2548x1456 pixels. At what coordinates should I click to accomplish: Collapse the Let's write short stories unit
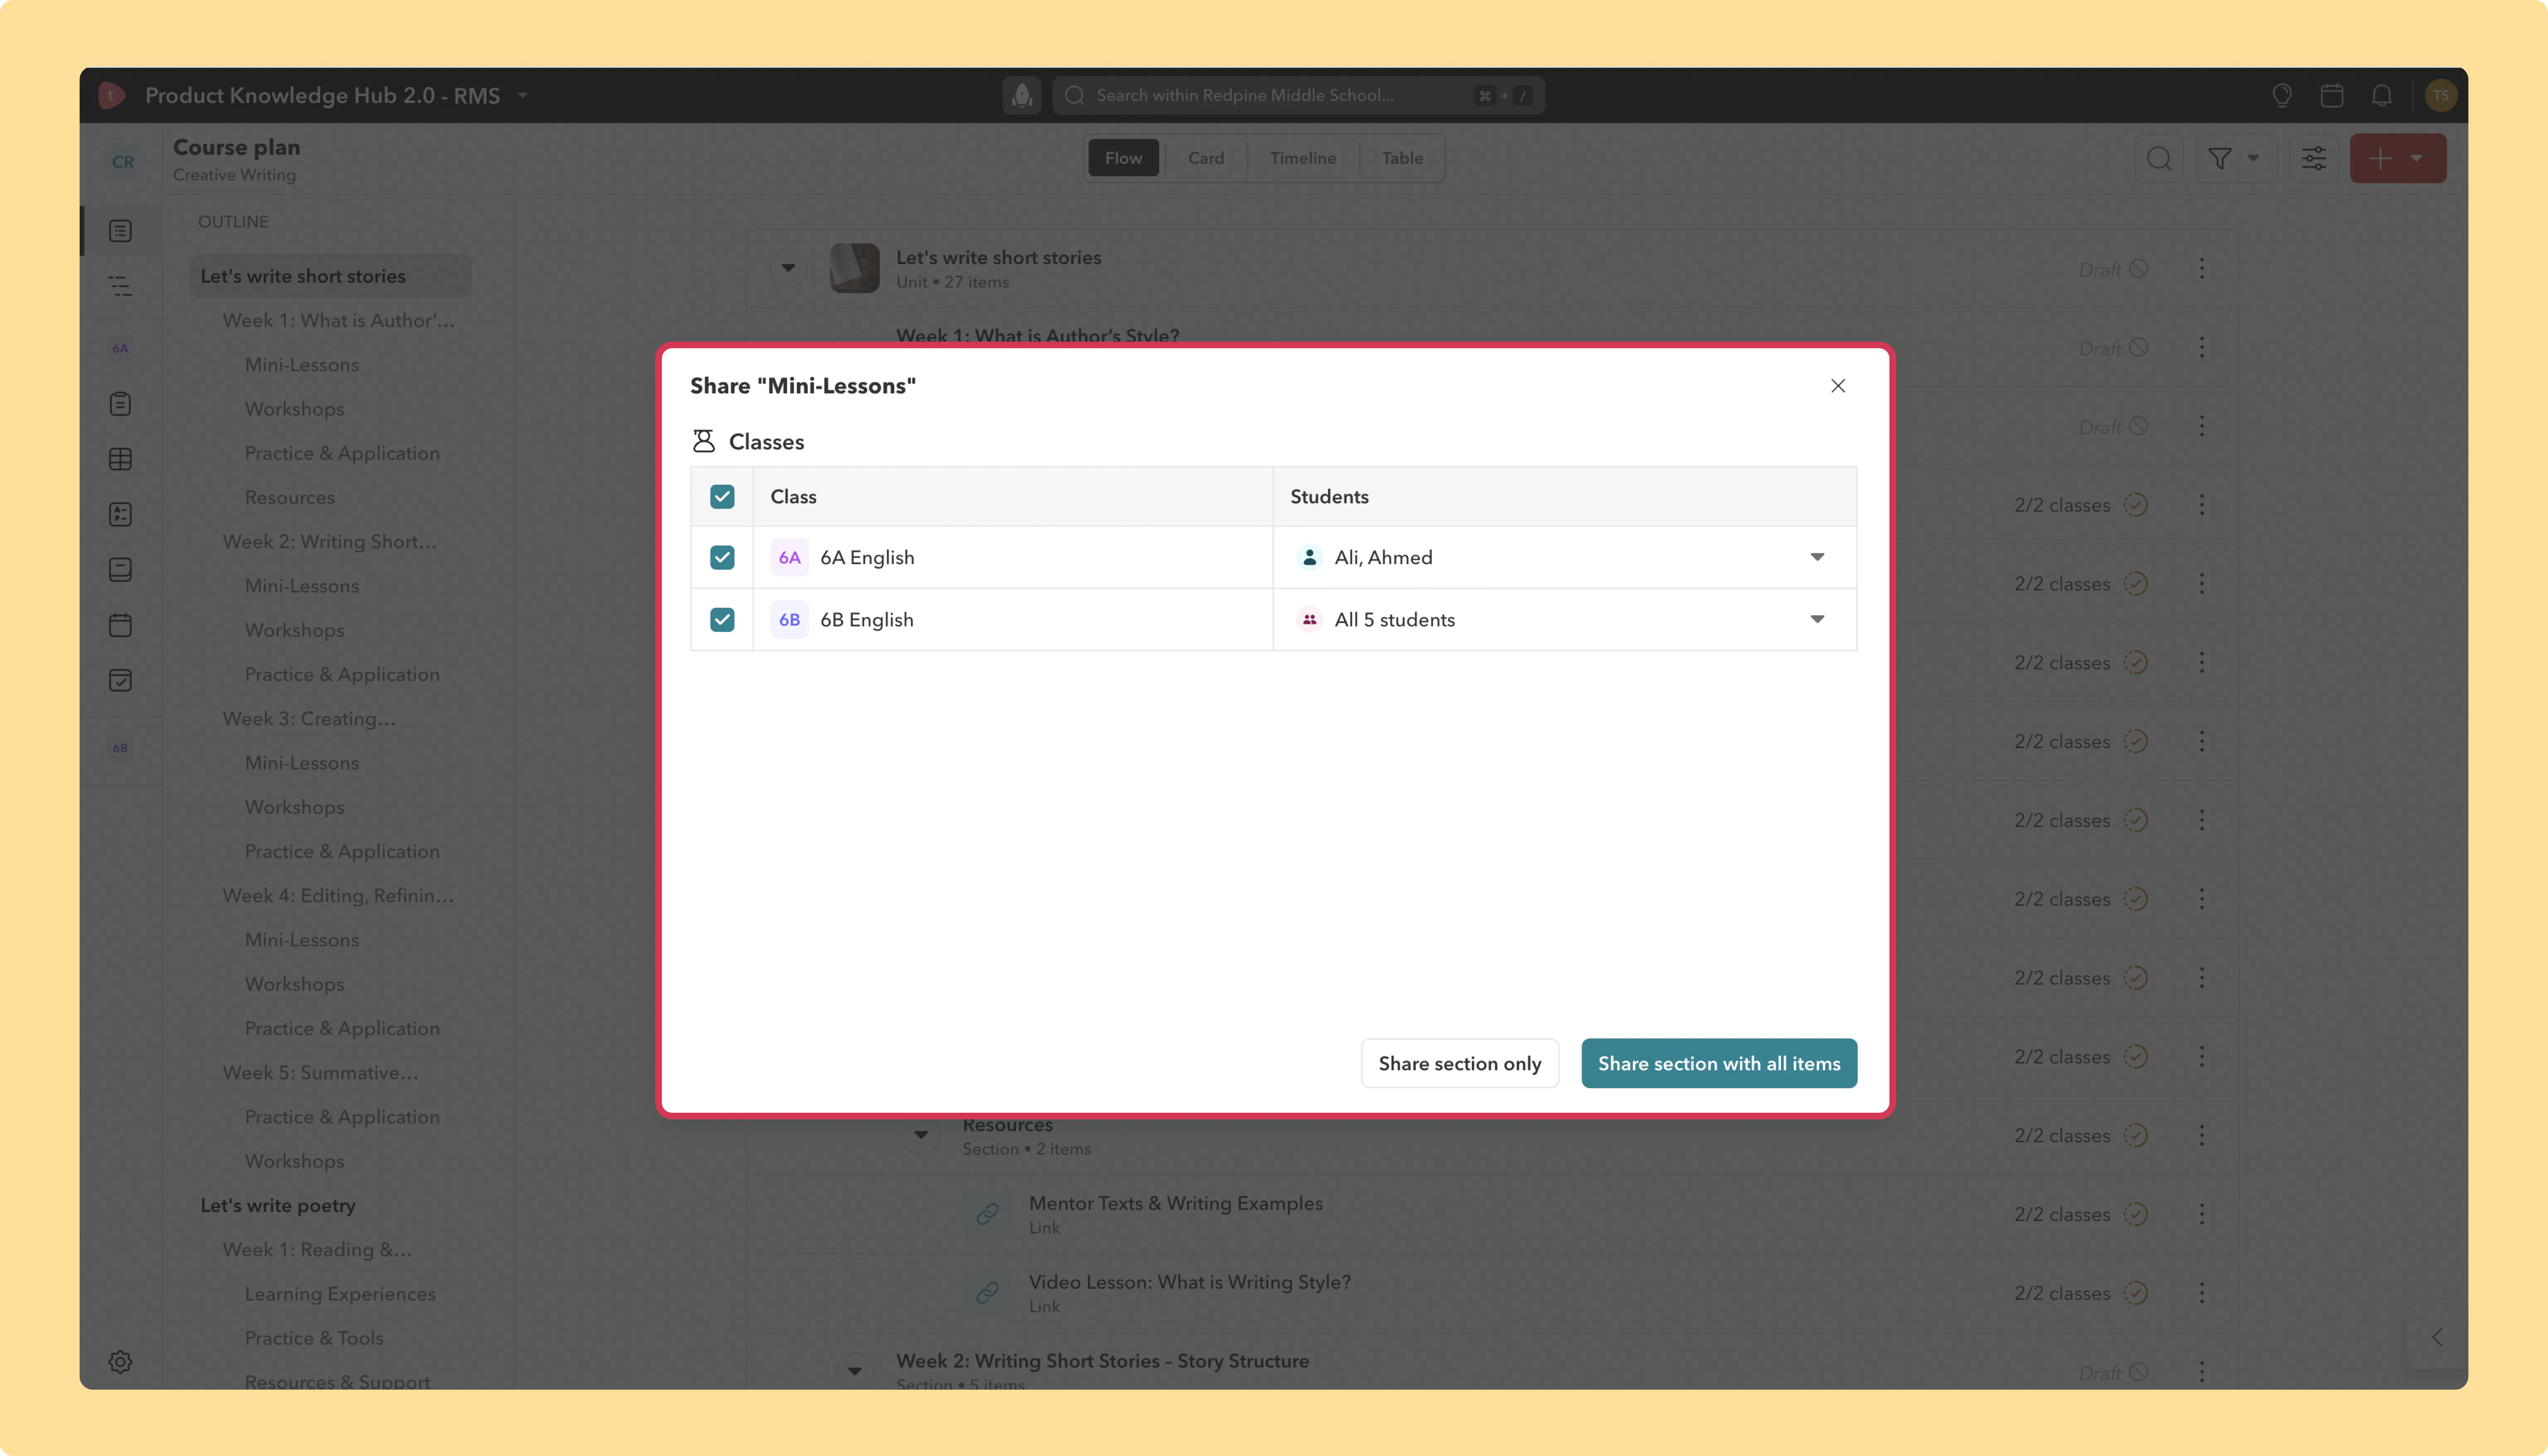coord(788,268)
